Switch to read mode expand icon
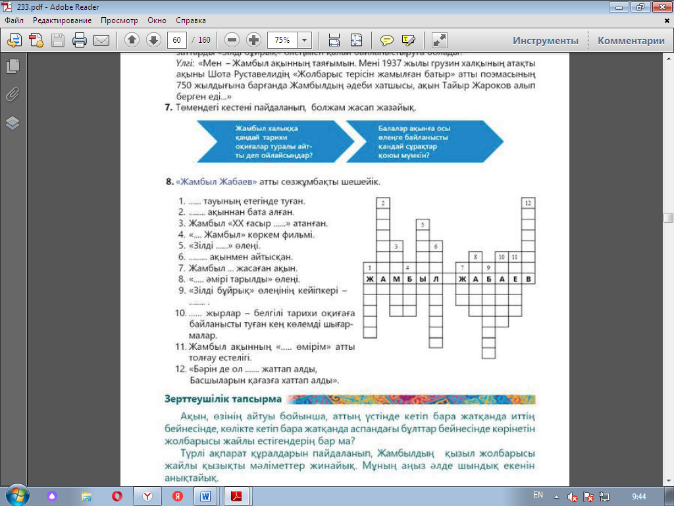This screenshot has width=674, height=506. click(x=439, y=40)
